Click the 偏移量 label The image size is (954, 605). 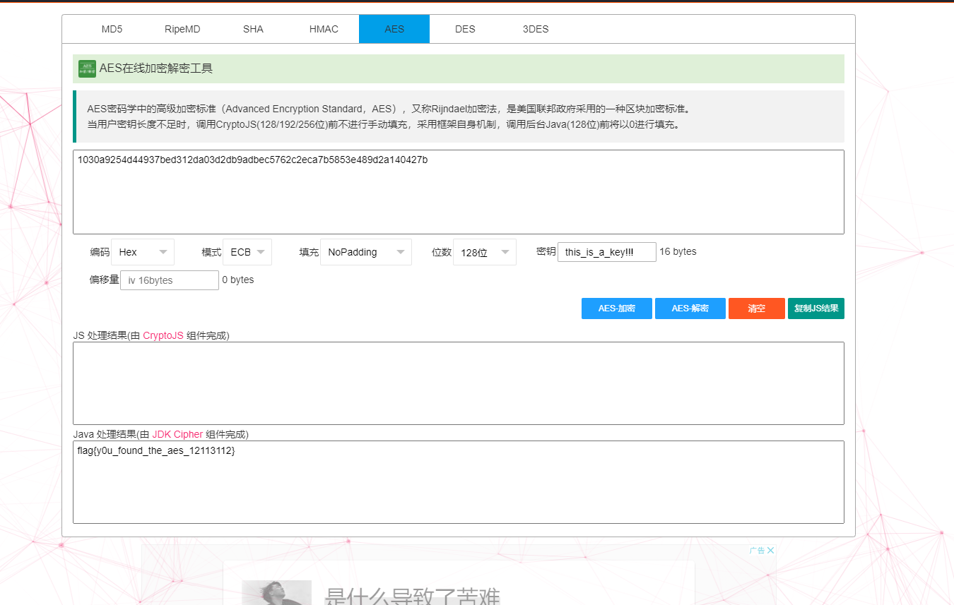(104, 280)
